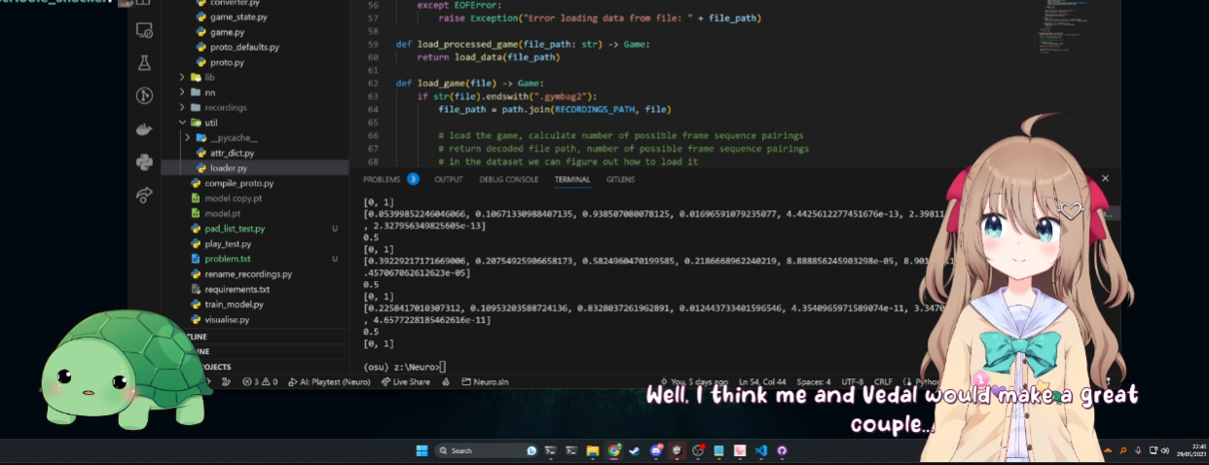This screenshot has width=1209, height=465.
Task: Open Chrome from the taskbar
Action: 614,450
